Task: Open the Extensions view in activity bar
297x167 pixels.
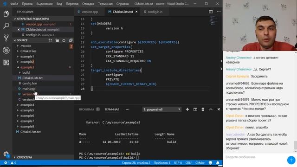Action: pyautogui.click(x=6, y=62)
